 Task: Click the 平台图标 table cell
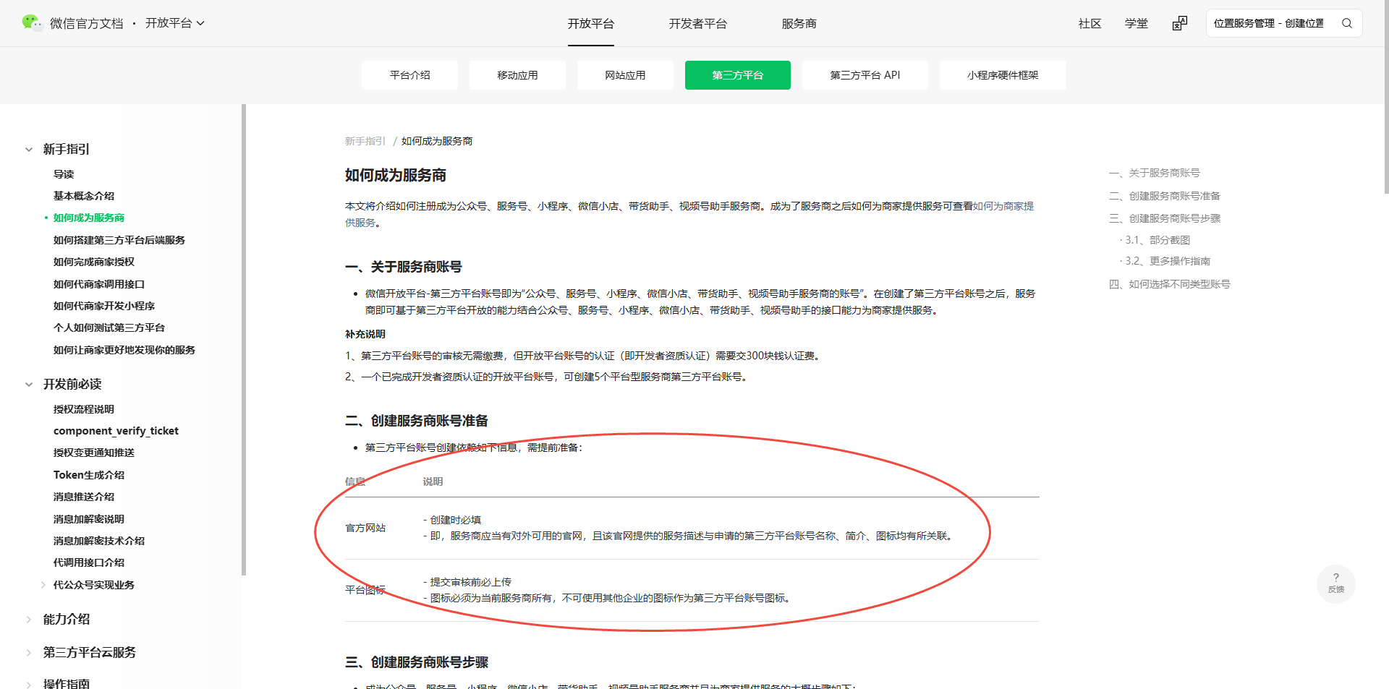(365, 590)
